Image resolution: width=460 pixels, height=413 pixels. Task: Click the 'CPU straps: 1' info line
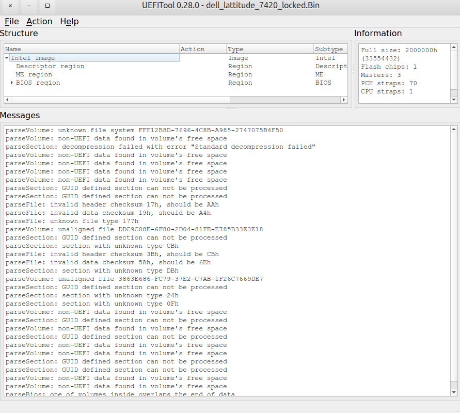pyautogui.click(x=387, y=91)
